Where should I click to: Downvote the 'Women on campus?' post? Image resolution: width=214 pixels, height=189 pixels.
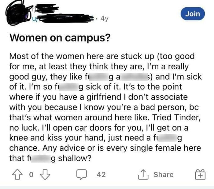(x=45, y=175)
